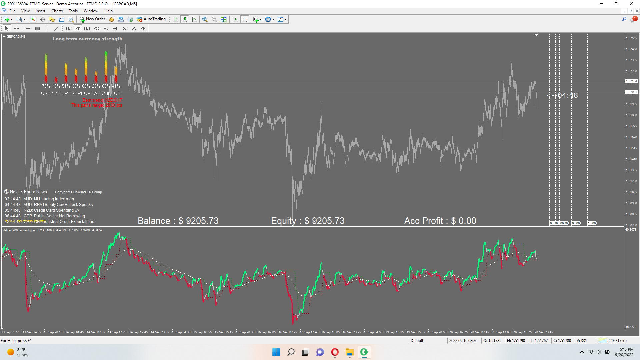Expand the Templates dropdown arrow

pos(286,19)
